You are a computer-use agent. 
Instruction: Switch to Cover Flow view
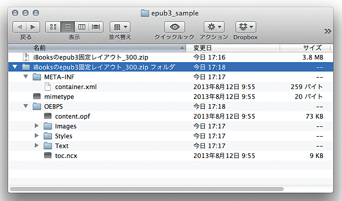(96, 27)
